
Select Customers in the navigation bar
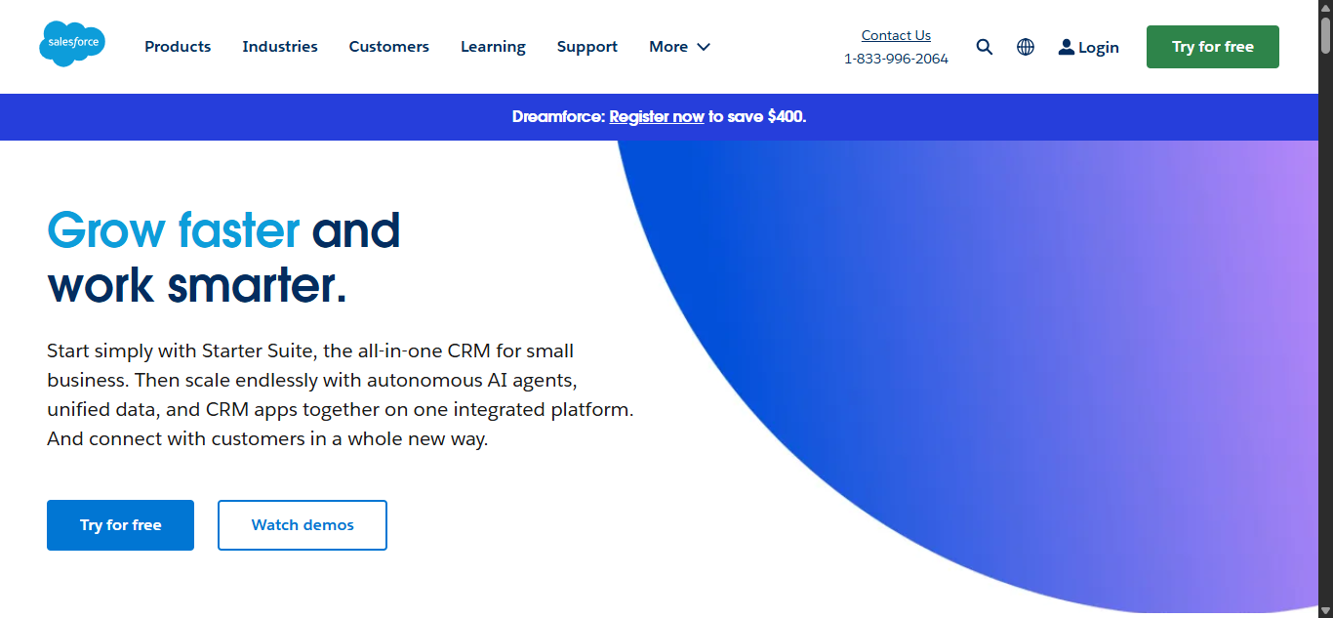(388, 47)
